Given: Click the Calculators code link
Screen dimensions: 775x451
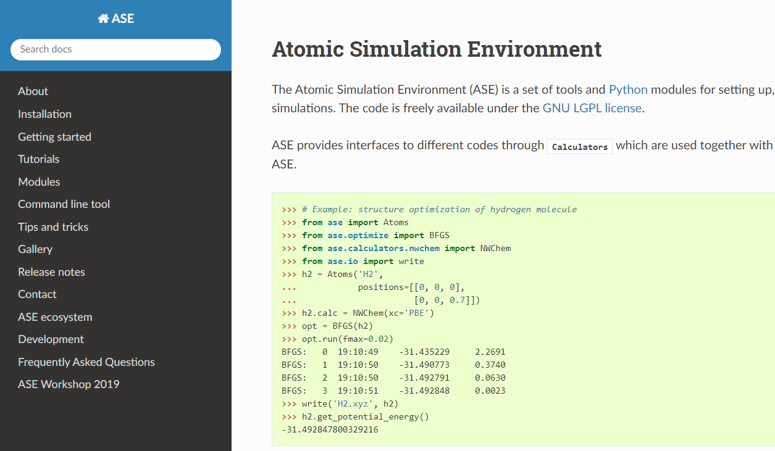Looking at the screenshot, I should (x=580, y=147).
